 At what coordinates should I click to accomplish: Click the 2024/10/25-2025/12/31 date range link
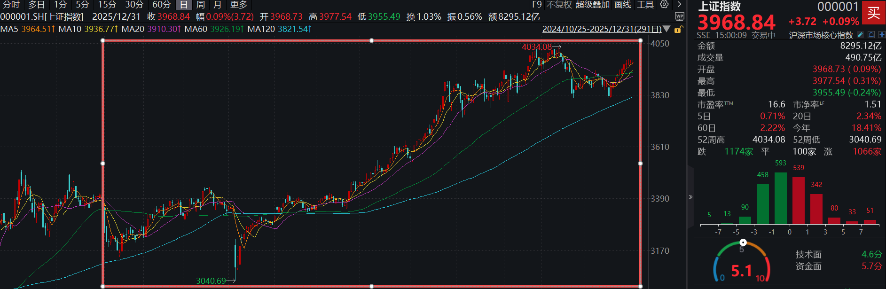602,29
